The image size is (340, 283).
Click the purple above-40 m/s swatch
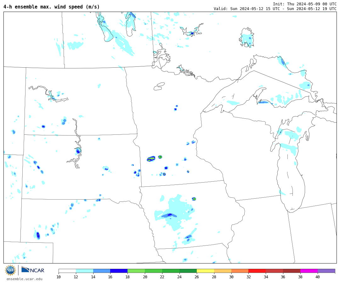point(326,271)
